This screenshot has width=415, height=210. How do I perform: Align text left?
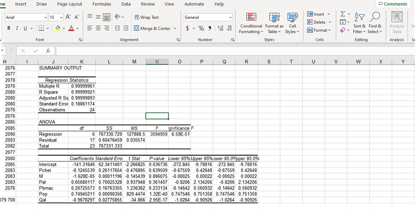pos(89,28)
